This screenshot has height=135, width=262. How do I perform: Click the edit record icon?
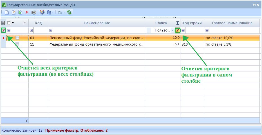14,12
